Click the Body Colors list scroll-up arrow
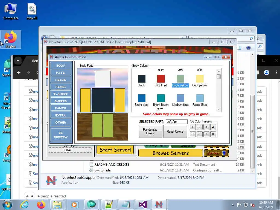Image resolution: width=280 pixels, height=210 pixels. pyautogui.click(x=219, y=71)
